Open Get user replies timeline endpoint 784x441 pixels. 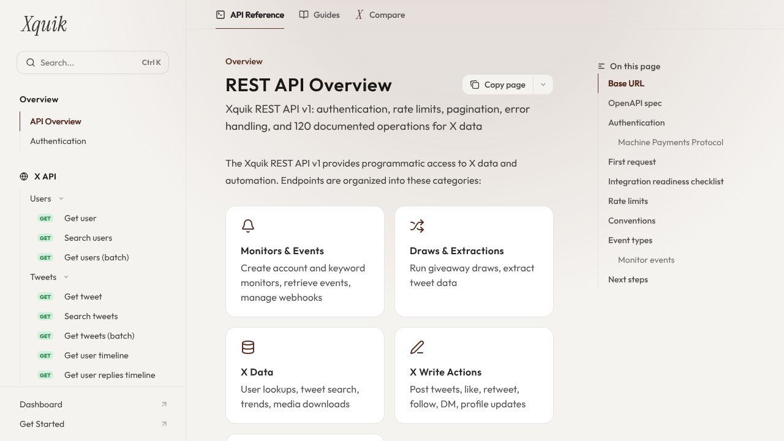point(110,375)
